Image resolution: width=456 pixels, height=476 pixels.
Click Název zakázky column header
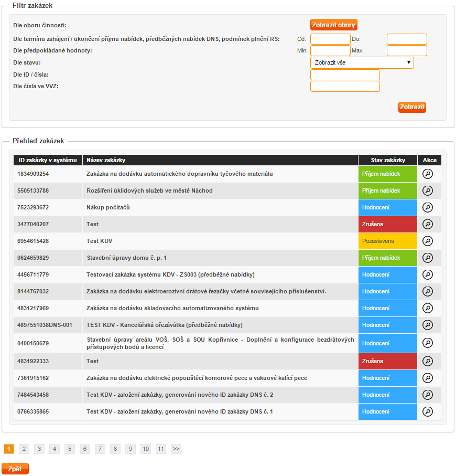click(x=221, y=160)
